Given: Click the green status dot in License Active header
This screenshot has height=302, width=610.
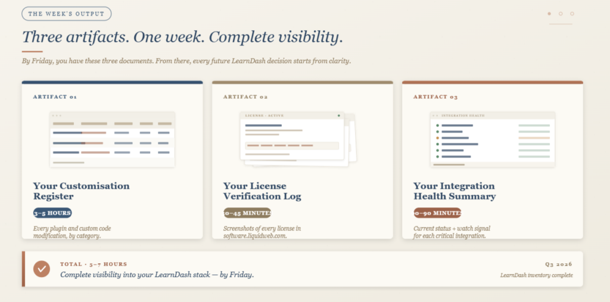Looking at the screenshot, I should 339,116.
